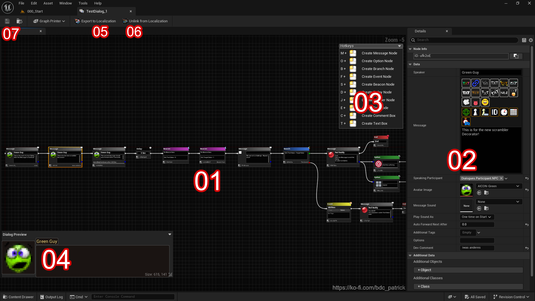Open the Window menu
The image size is (535, 301).
[66, 3]
